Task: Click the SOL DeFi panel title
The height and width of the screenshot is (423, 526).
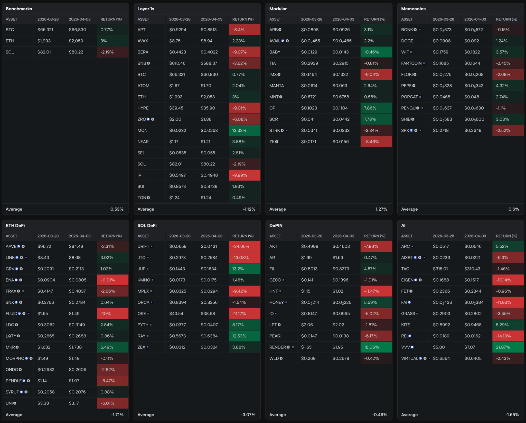Action: [x=147, y=226]
